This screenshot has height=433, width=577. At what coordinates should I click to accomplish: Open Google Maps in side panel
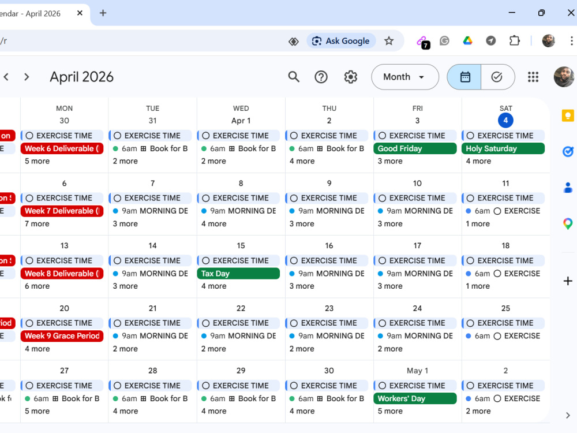point(568,223)
